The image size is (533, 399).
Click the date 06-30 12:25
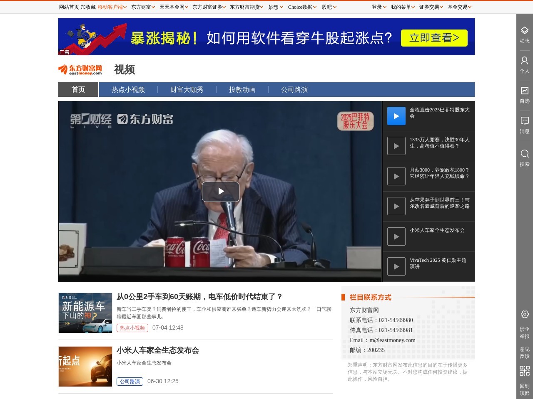(x=163, y=381)
